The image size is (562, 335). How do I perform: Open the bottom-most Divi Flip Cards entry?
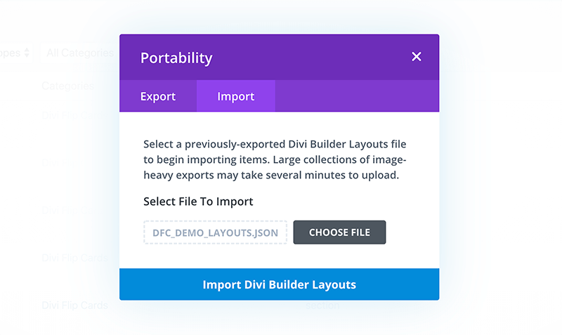pos(74,306)
